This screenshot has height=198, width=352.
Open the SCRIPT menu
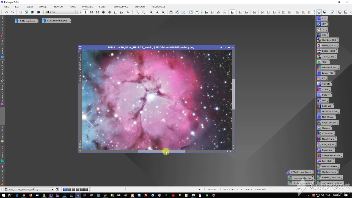click(103, 7)
